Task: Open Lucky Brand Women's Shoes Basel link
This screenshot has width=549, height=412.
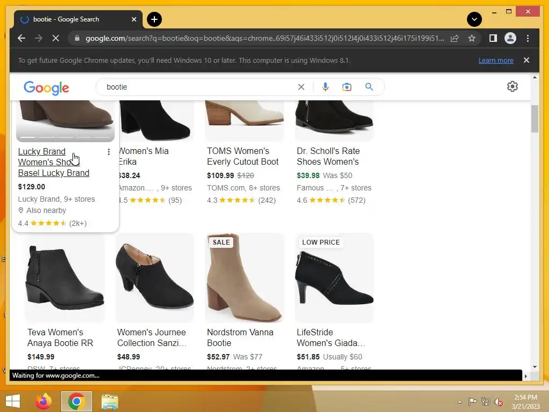Action: pyautogui.click(x=54, y=162)
